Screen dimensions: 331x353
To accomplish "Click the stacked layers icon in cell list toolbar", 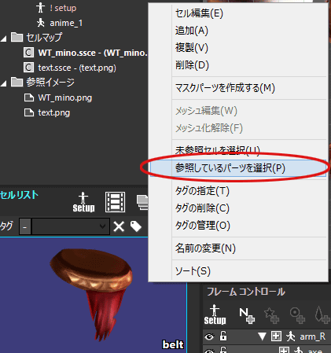I will coord(142,202).
